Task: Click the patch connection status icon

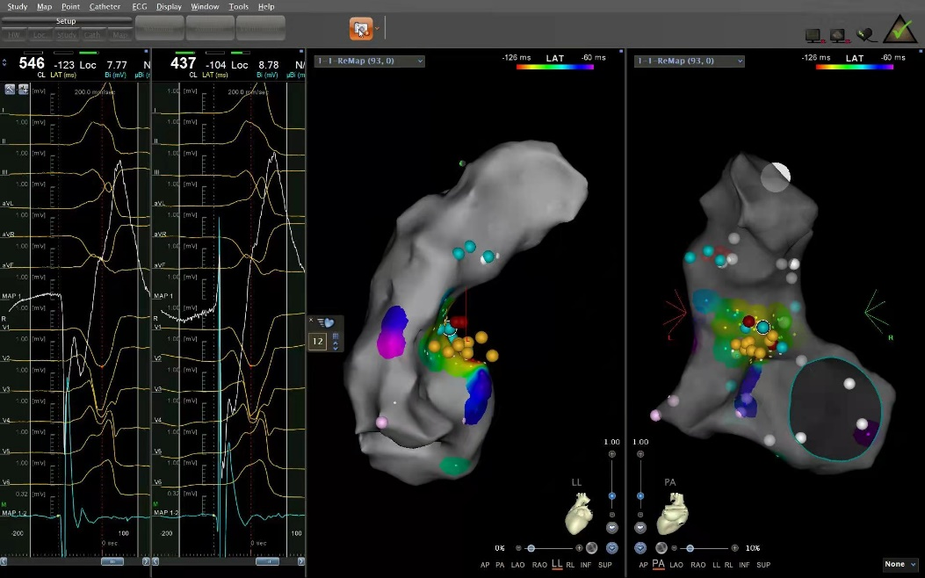Action: tap(864, 35)
